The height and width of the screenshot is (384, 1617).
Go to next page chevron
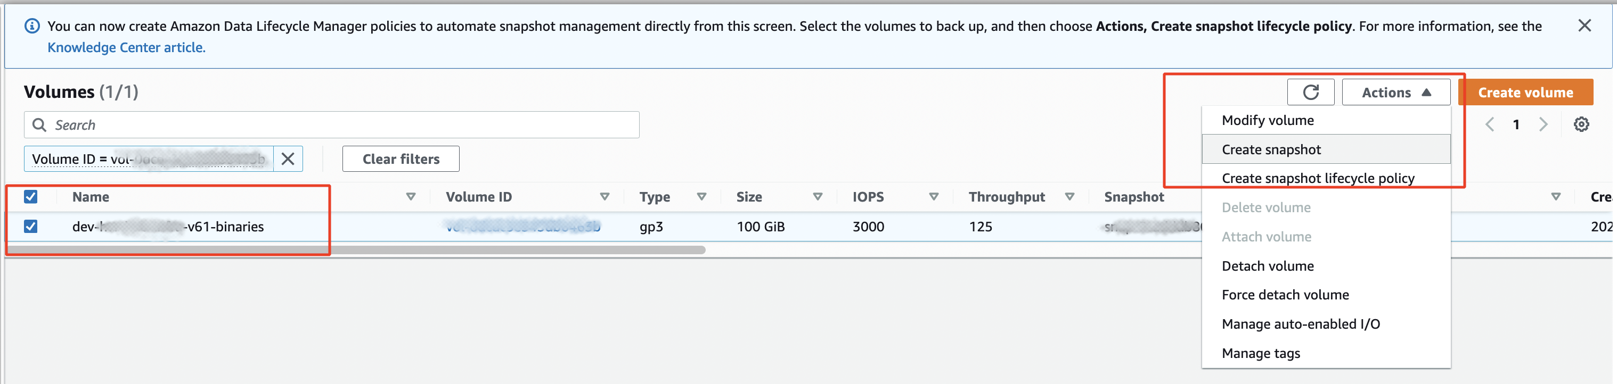[1543, 124]
